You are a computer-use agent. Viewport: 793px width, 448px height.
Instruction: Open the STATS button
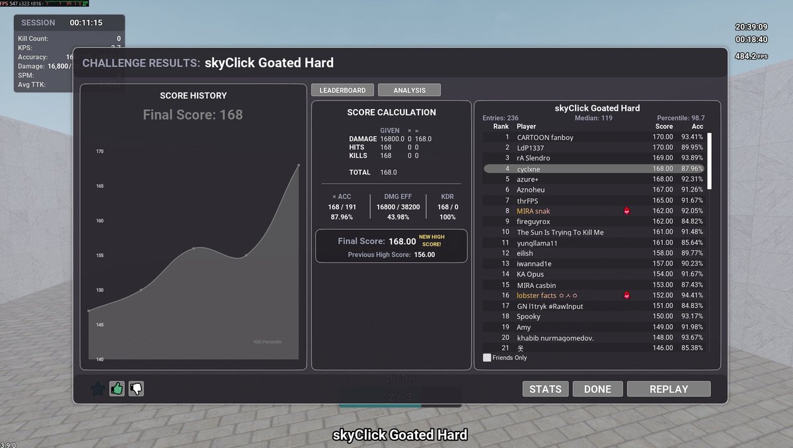click(x=545, y=389)
